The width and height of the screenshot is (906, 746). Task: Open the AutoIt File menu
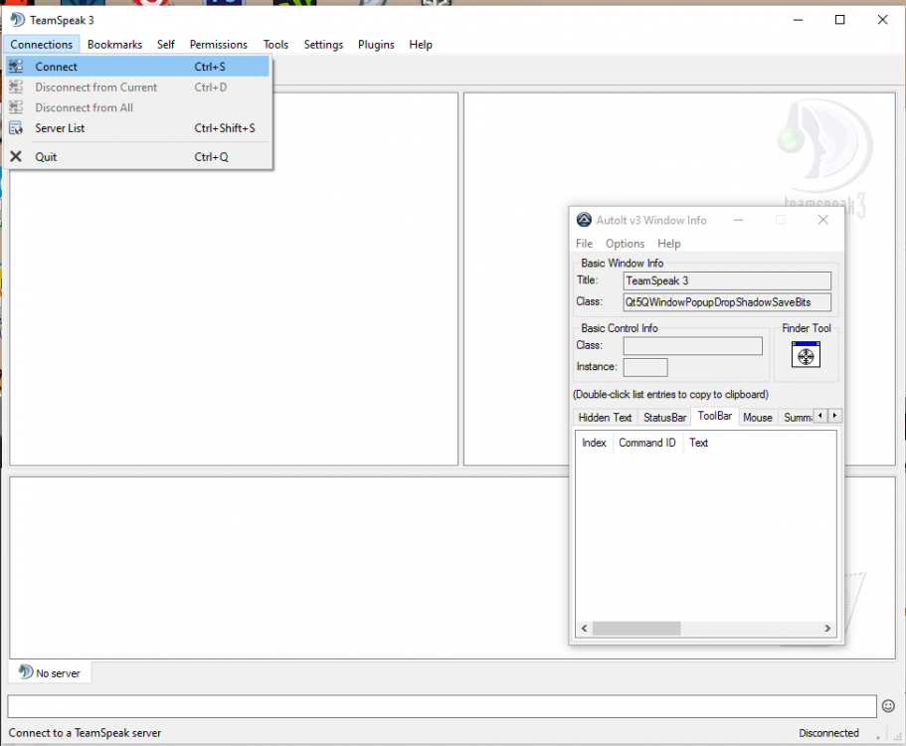coord(584,244)
